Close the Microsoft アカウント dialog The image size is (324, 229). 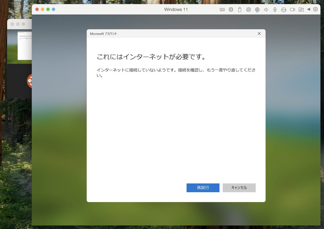(x=259, y=34)
